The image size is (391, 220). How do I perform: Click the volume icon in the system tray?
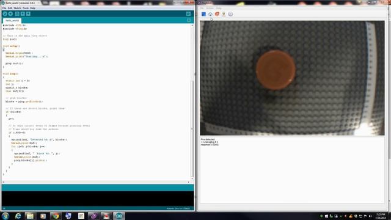point(370,216)
